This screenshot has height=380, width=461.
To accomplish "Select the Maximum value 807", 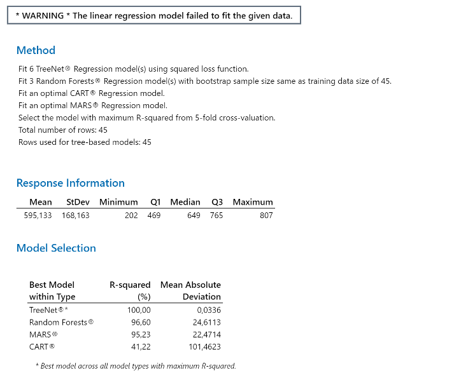I will pos(266,215).
